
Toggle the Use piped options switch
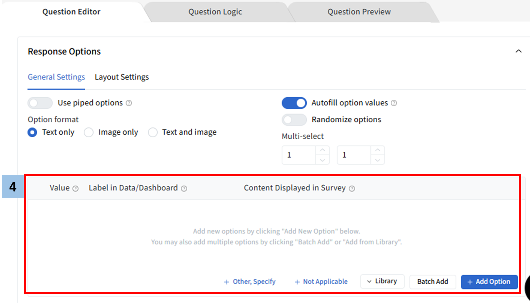(x=40, y=103)
